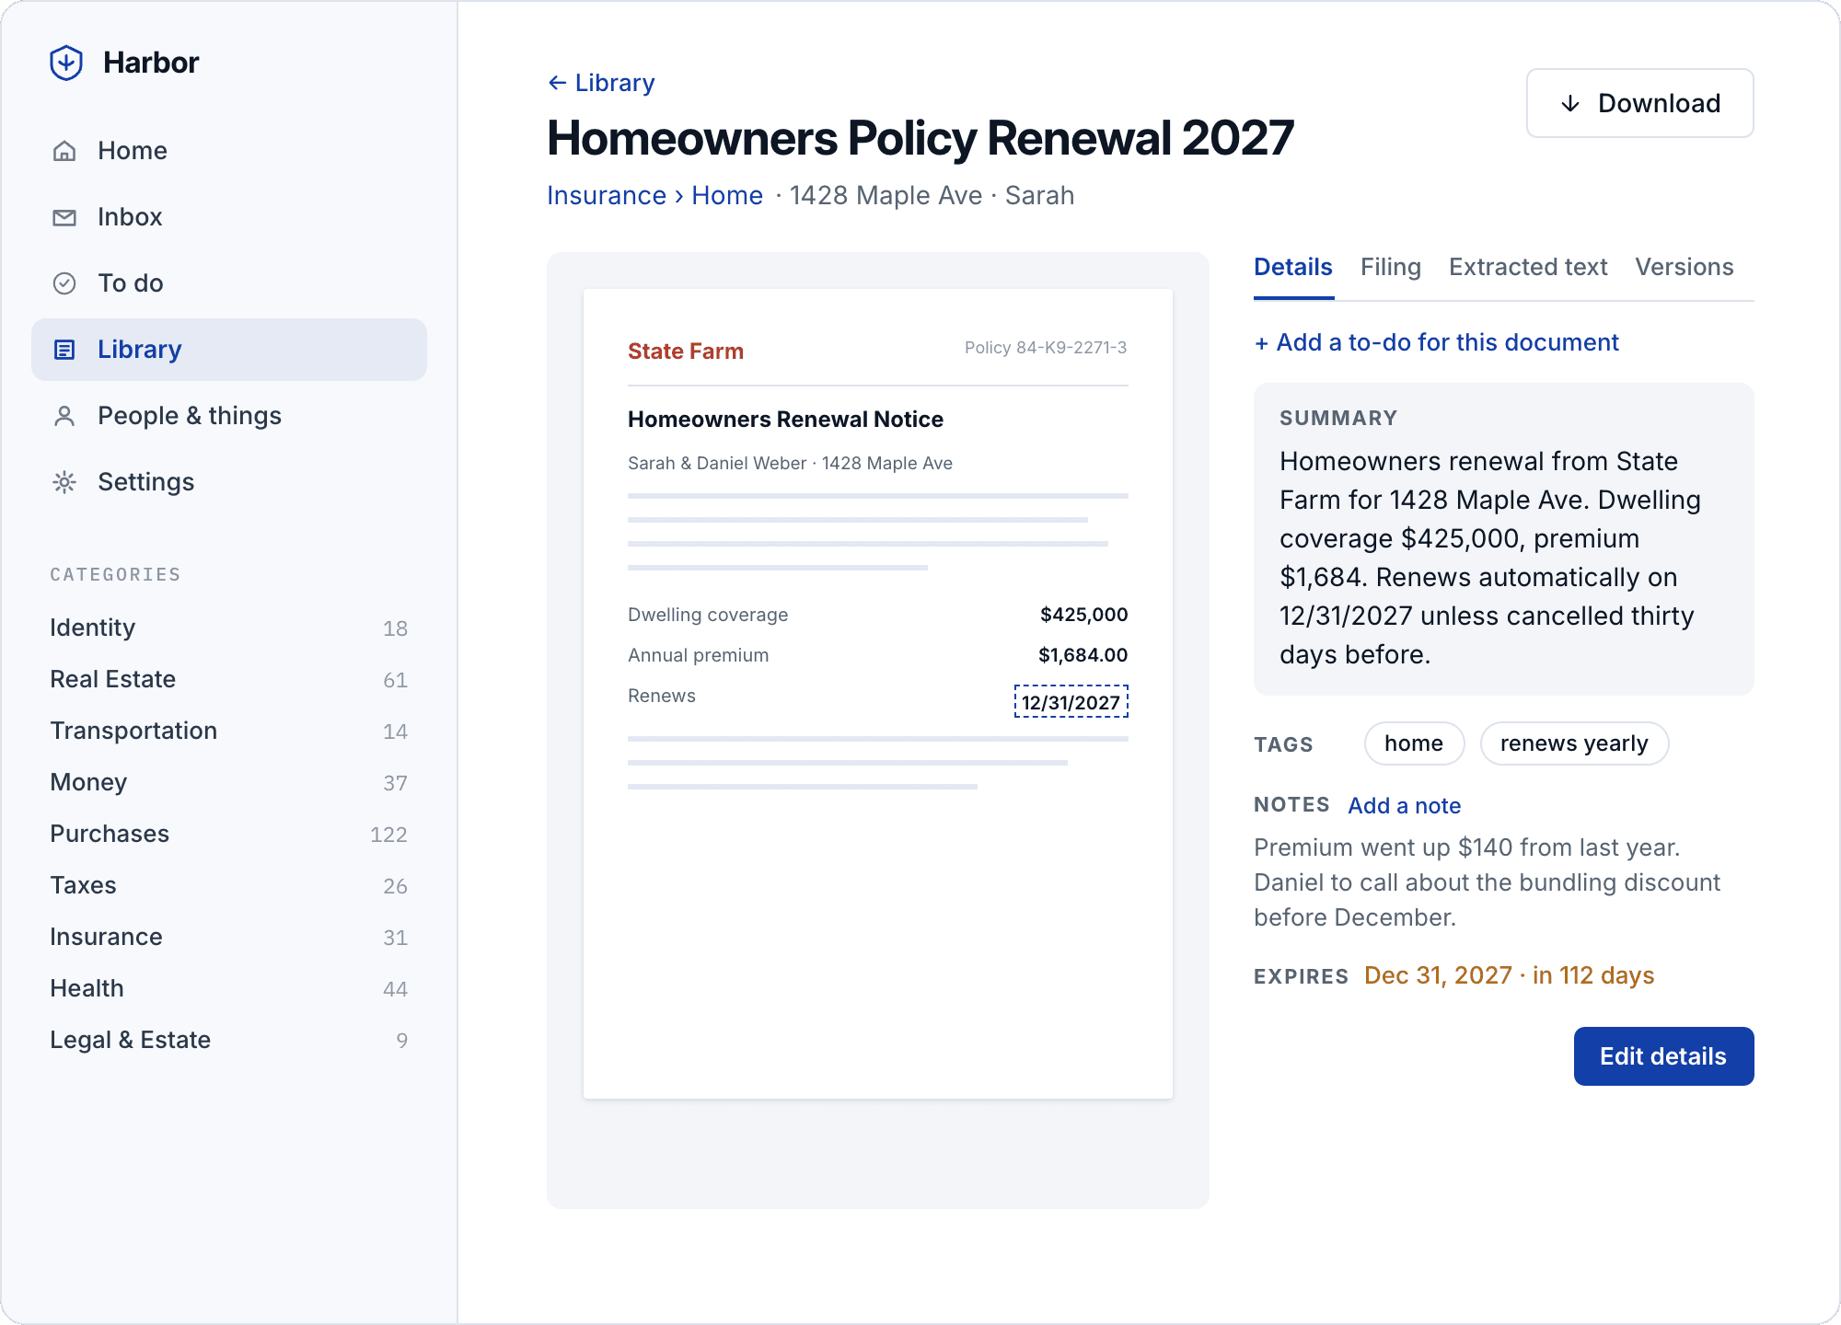
Task: Click the Add a note link
Action: [1405, 806]
